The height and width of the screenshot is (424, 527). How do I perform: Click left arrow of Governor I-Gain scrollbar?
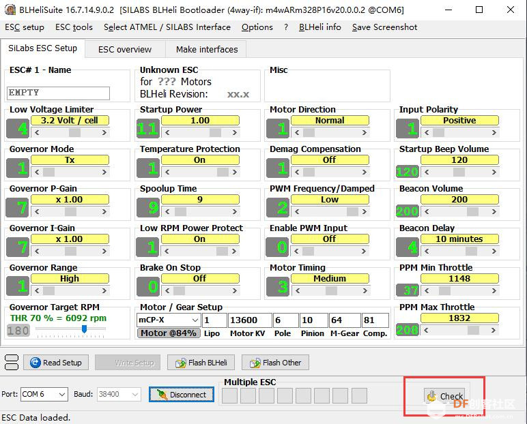37,251
